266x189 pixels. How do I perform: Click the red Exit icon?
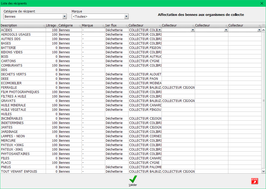254,181
